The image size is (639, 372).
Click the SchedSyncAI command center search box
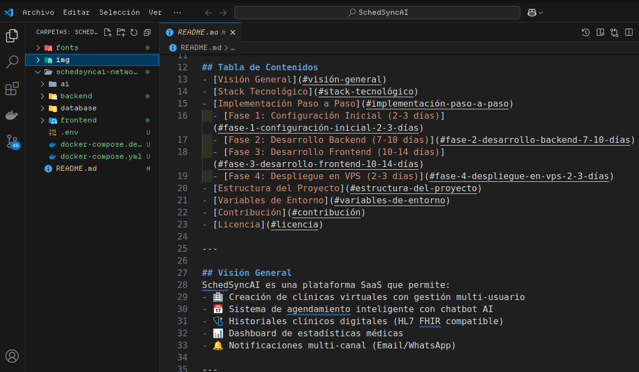pyautogui.click(x=377, y=13)
